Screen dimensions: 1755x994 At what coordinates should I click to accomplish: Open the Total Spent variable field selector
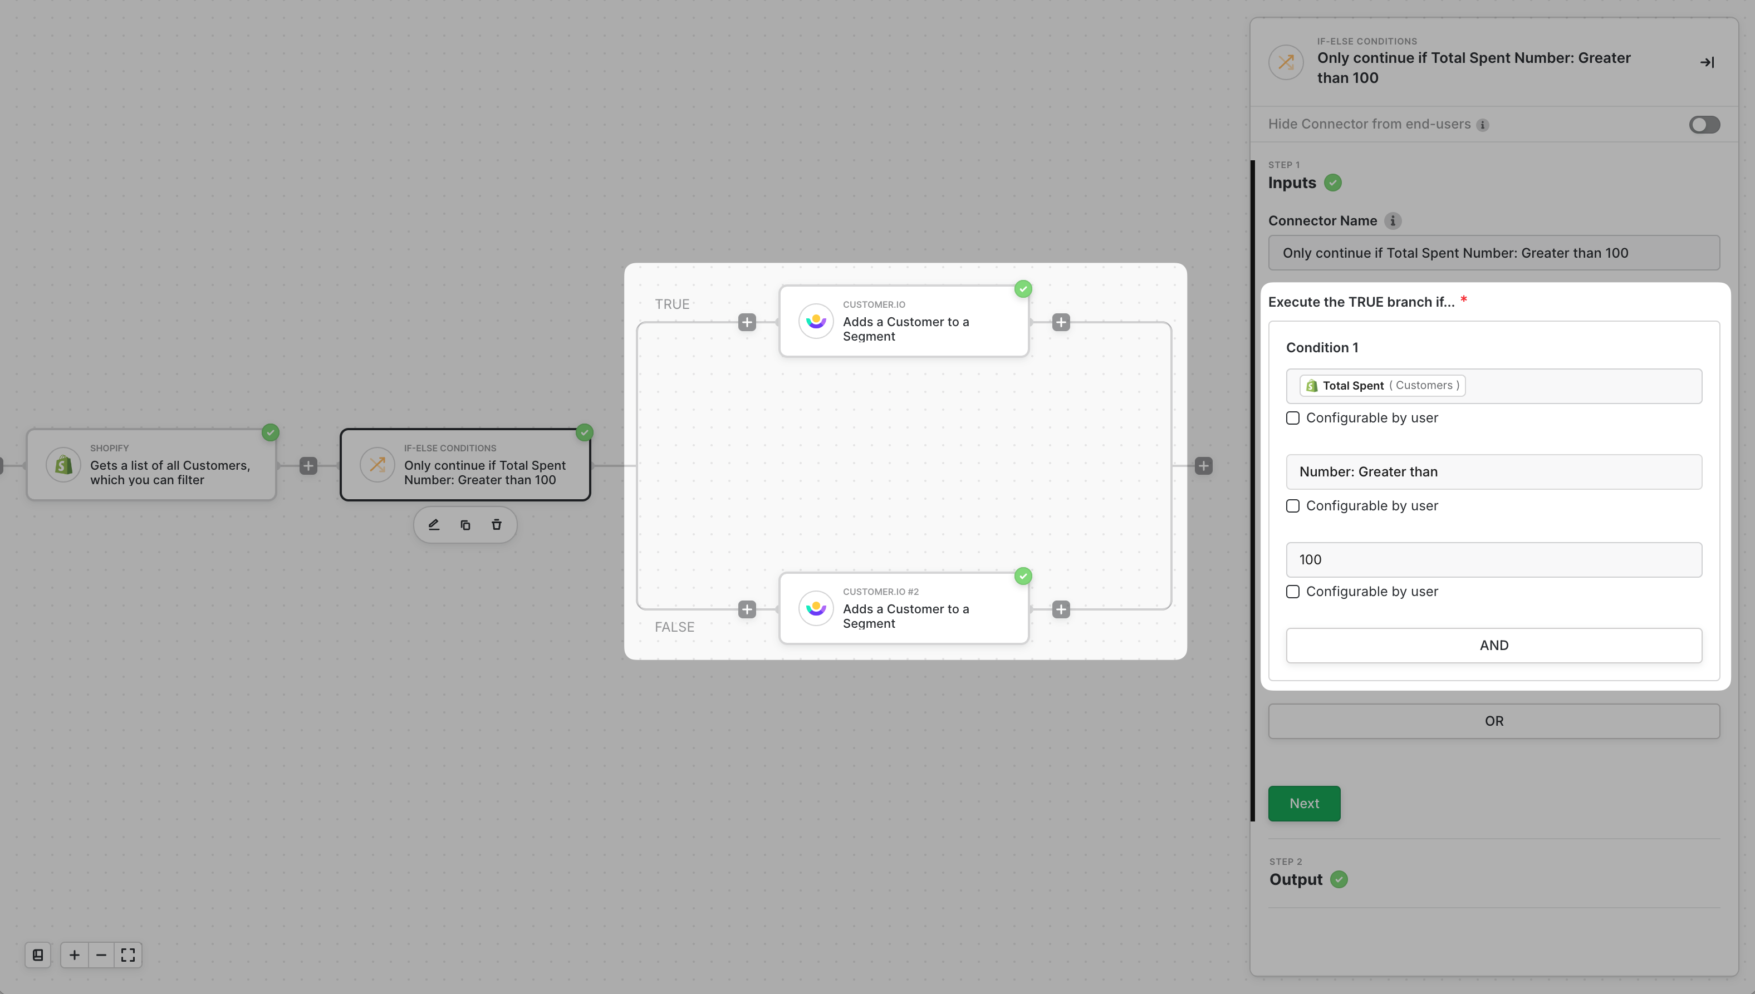pyautogui.click(x=1493, y=386)
